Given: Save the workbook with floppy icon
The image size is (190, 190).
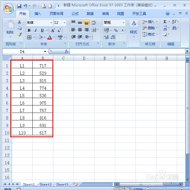Looking at the screenshot, I should tap(19, 6).
